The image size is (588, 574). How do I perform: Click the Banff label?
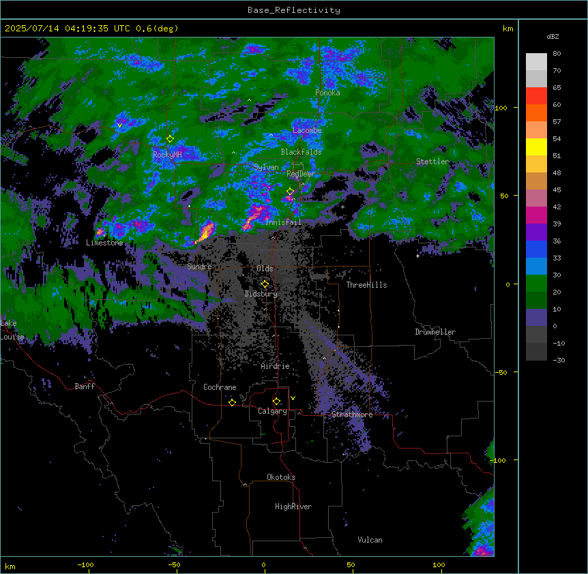85,387
